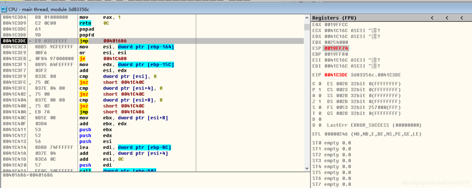Select the push edi instruction
472x188 pixels.
coord(96,165)
